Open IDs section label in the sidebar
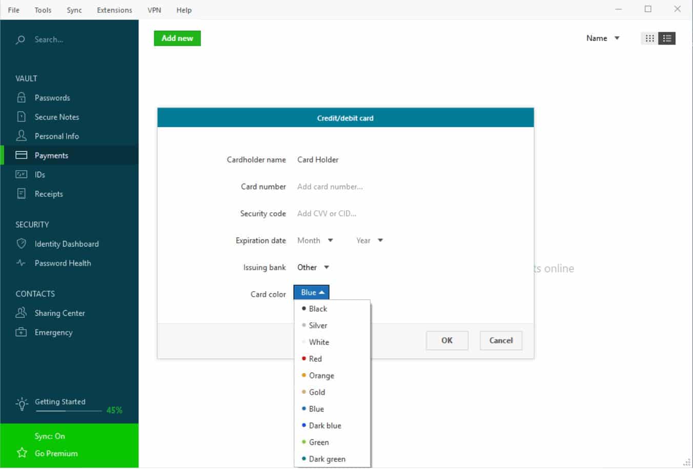693x469 pixels. (40, 174)
